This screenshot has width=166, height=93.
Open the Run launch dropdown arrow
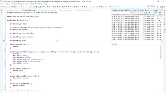[61, 7]
